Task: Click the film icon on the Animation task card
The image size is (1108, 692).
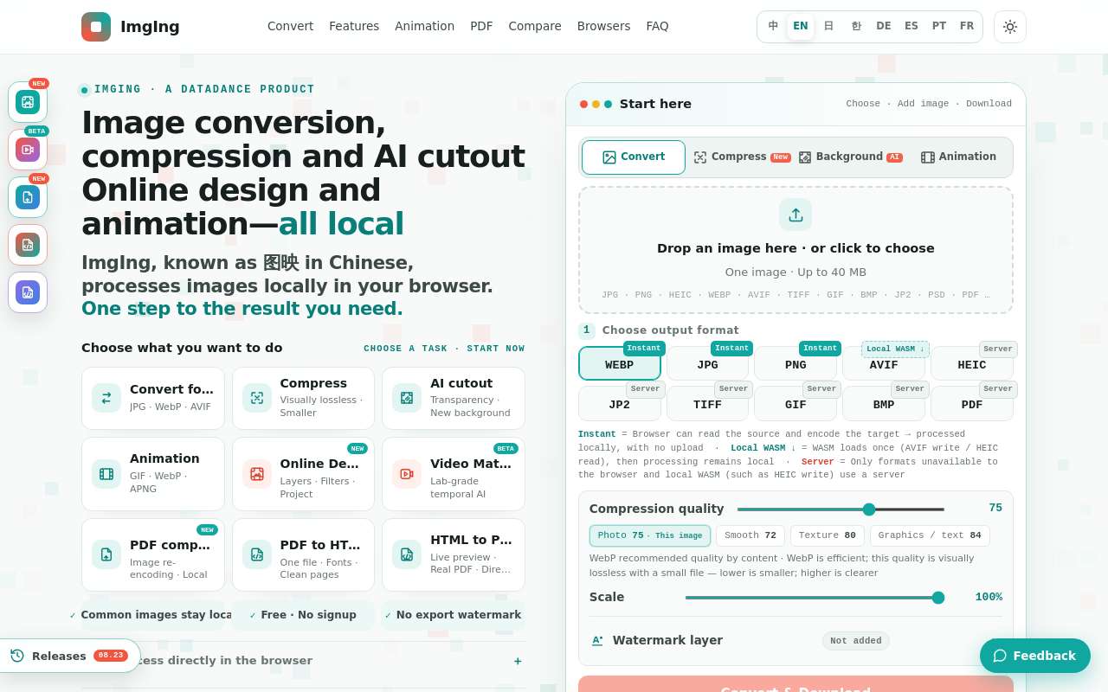Action: [x=106, y=474]
